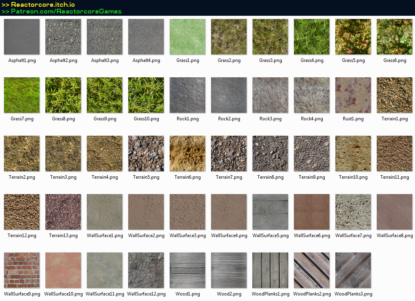Click the WallSurface6.png brown tile thumbnail

click(x=312, y=212)
